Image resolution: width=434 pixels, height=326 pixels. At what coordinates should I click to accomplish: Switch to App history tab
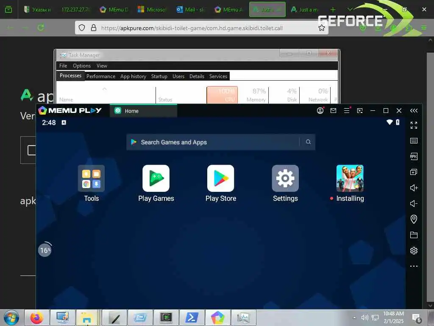point(133,76)
